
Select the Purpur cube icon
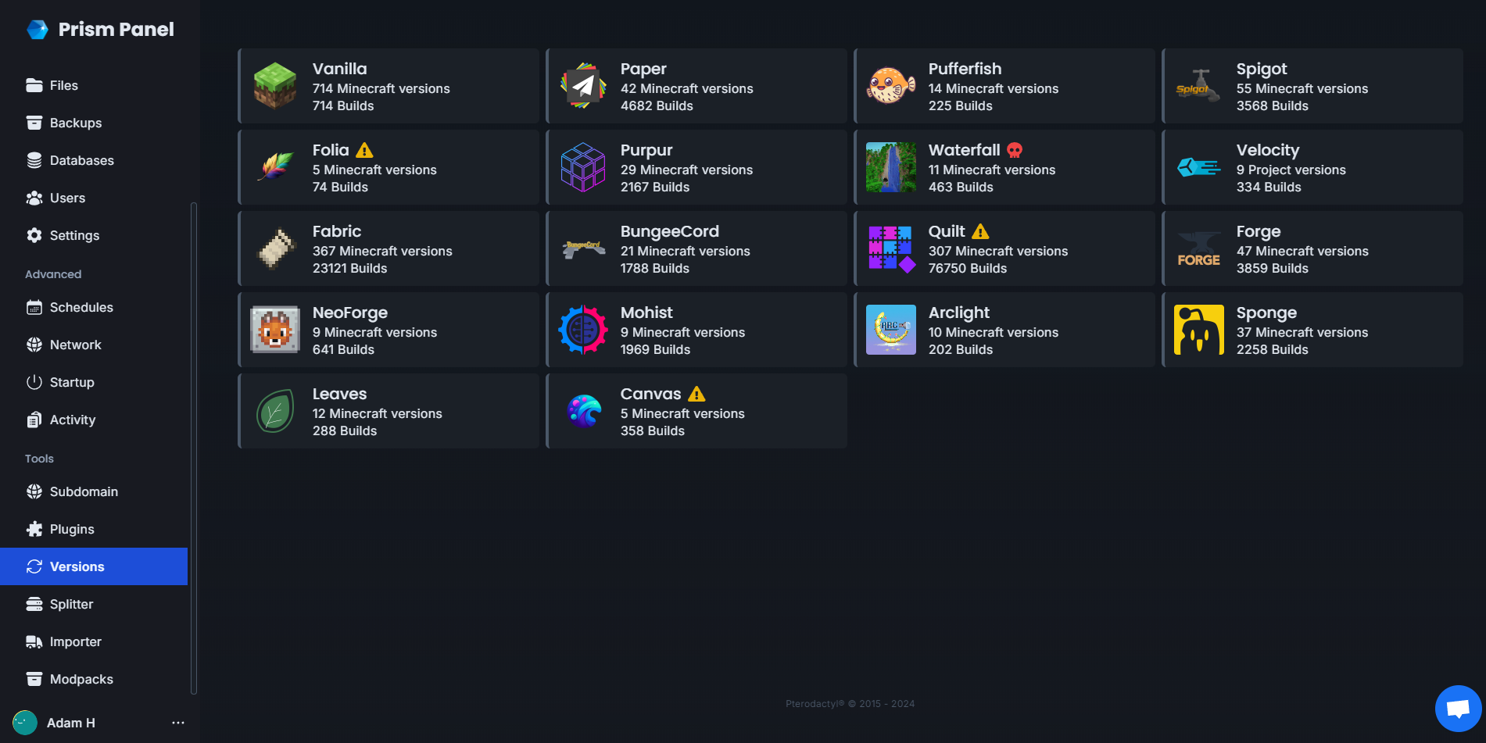[583, 167]
